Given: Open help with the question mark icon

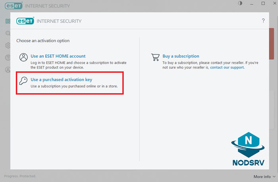Looking at the screenshot, I should tap(263, 21).
